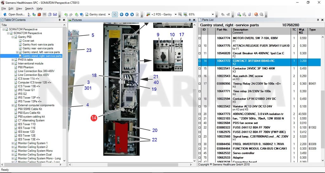Click the Table Of Contents vertical scrollbar thumb
325x173 pixels.
pyautogui.click(x=64, y=77)
